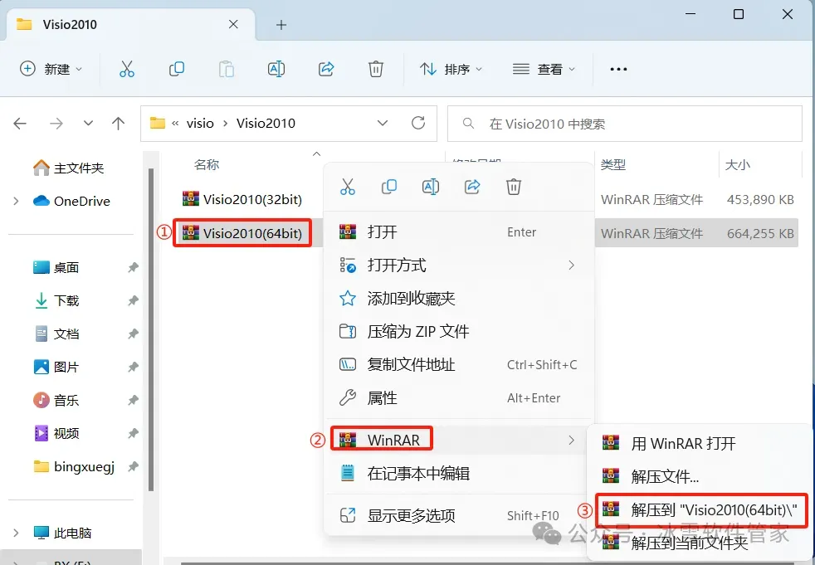Open the 新建 dropdown button
Viewport: 815px width, 565px height.
point(51,69)
